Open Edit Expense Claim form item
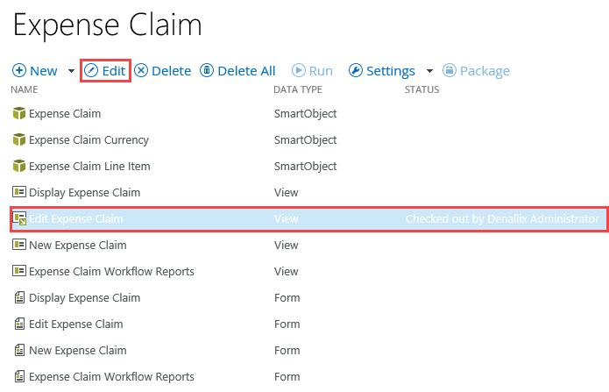Screen dimensions: 609x392 pos(75,324)
